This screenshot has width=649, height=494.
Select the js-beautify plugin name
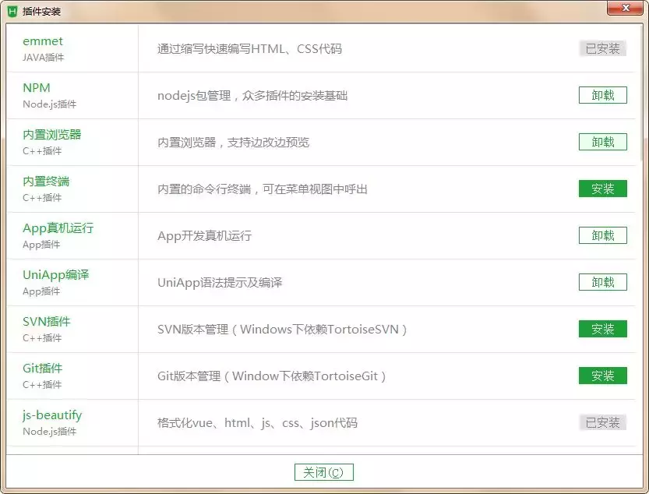tap(51, 415)
